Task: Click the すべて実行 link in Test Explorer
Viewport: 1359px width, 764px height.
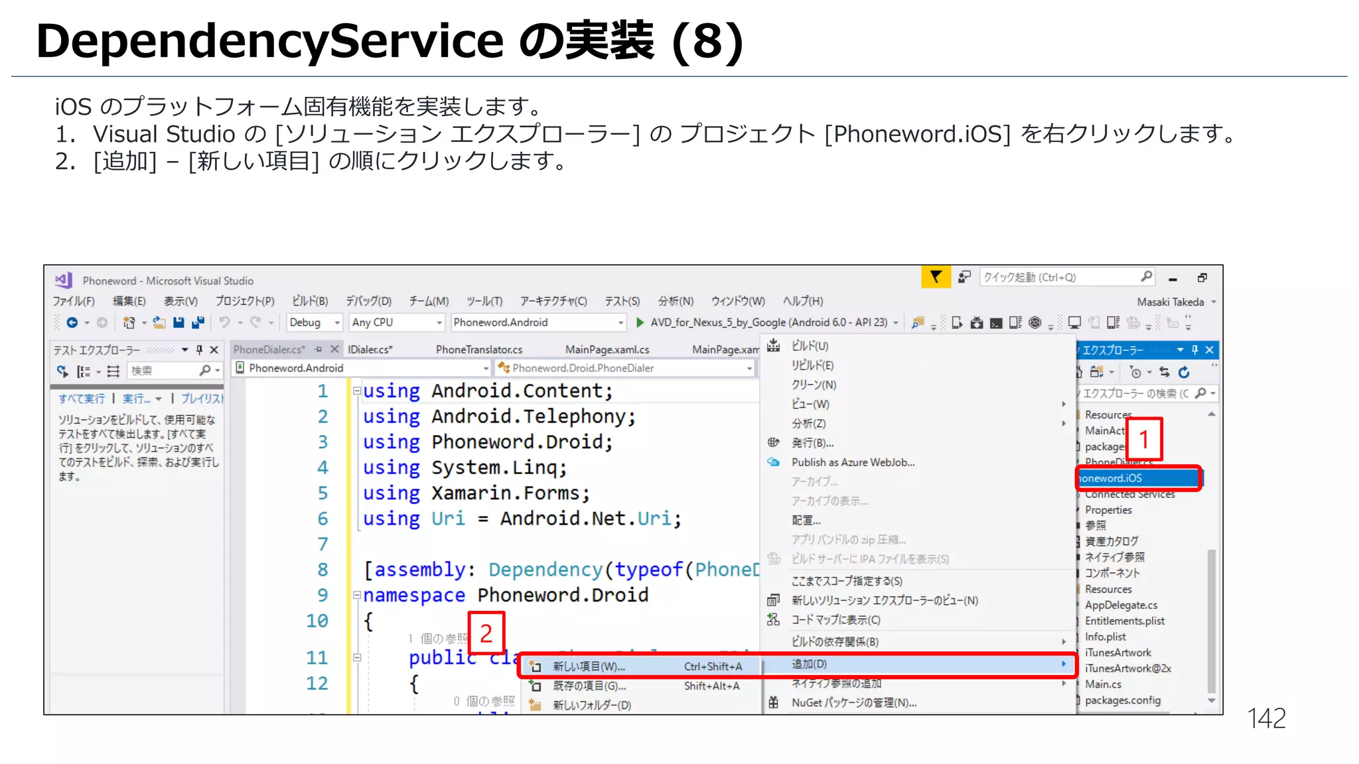Action: [82, 398]
